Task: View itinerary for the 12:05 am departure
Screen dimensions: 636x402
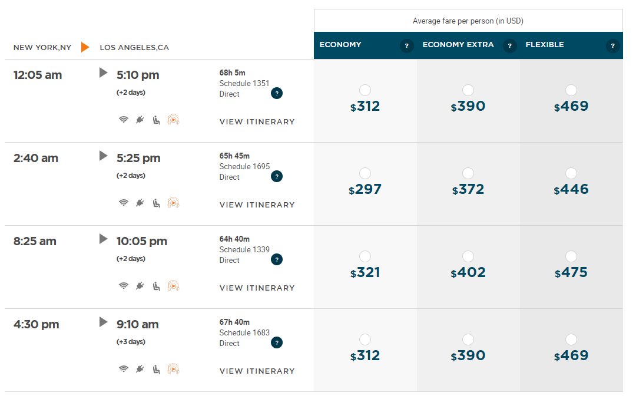Action: click(257, 121)
